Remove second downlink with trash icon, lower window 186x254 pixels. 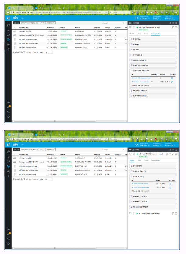(x=170, y=187)
